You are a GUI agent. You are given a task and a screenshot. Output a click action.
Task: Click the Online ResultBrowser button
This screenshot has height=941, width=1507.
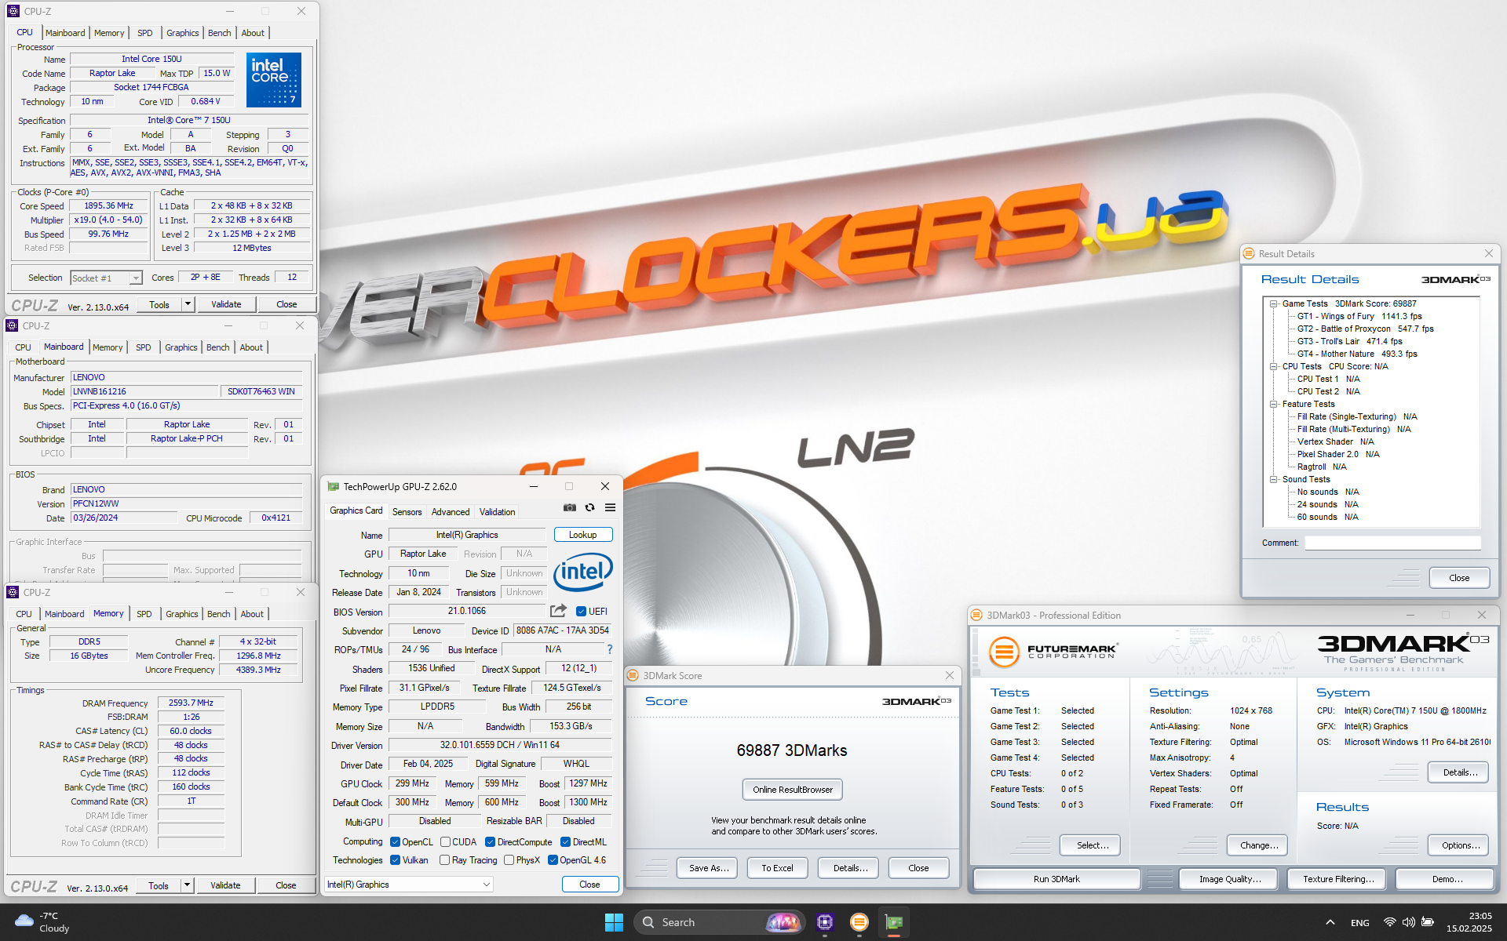point(793,790)
